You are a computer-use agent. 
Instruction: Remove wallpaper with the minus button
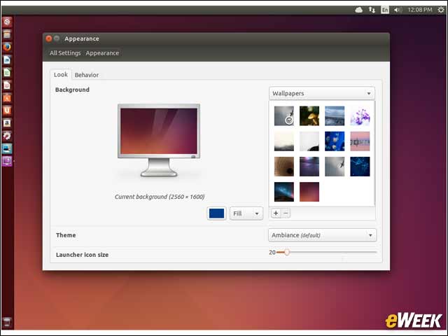pyautogui.click(x=286, y=213)
